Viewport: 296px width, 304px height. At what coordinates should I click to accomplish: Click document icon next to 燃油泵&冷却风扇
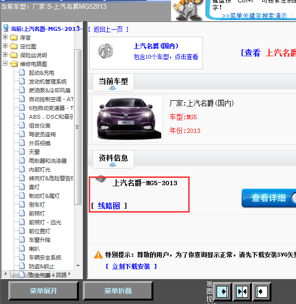(x=22, y=90)
